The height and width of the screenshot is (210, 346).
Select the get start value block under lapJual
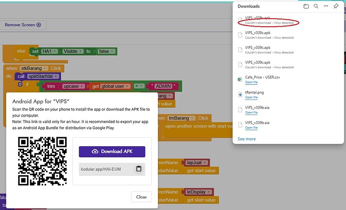[x=201, y=171]
